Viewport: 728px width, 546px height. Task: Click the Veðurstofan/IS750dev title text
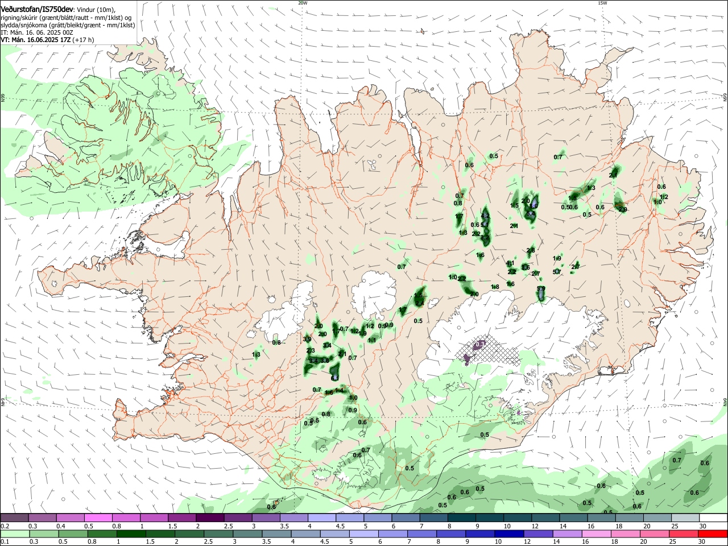click(x=36, y=10)
